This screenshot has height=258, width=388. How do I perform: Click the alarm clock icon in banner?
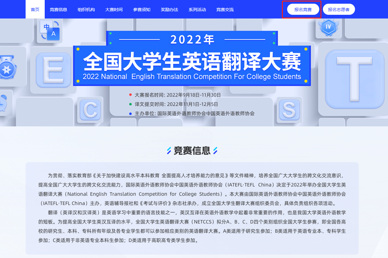(3, 103)
